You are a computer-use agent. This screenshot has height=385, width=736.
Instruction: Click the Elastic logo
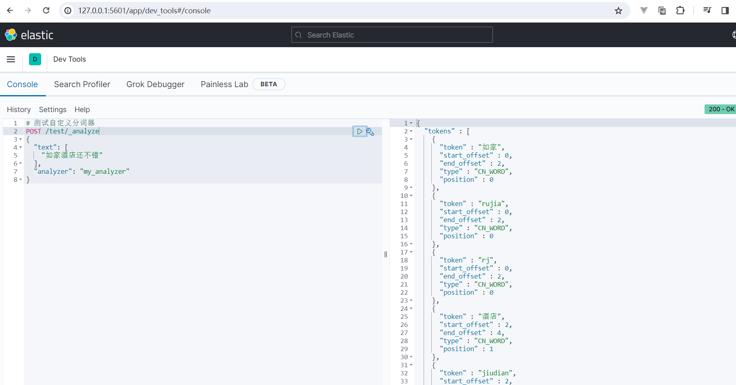29,35
